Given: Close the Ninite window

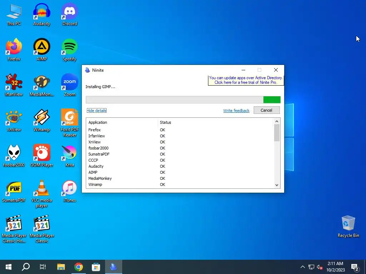Looking at the screenshot, I should click(x=276, y=70).
